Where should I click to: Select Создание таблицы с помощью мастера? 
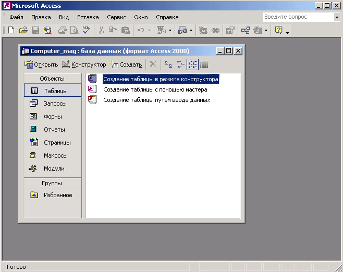point(155,89)
